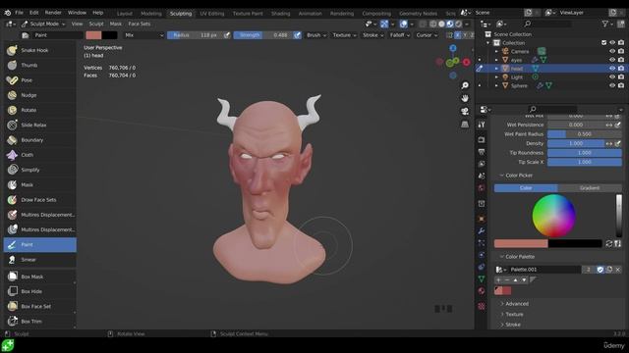This screenshot has height=353, width=629.
Task: Toggle the camera view icon in viewport
Action: (x=465, y=111)
